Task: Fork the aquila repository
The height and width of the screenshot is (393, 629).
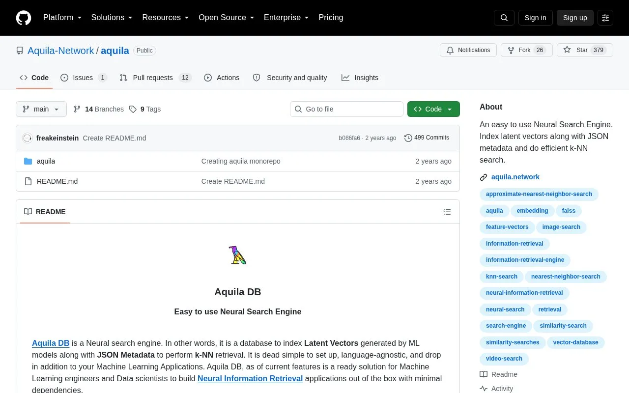Action: 527,50
